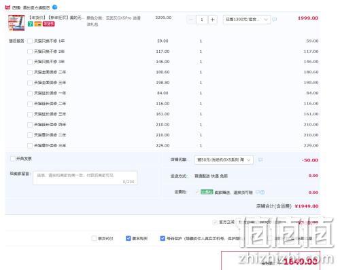Click the note icon next to store discount dropdown
The width and height of the screenshot is (340, 270).
tap(260, 159)
